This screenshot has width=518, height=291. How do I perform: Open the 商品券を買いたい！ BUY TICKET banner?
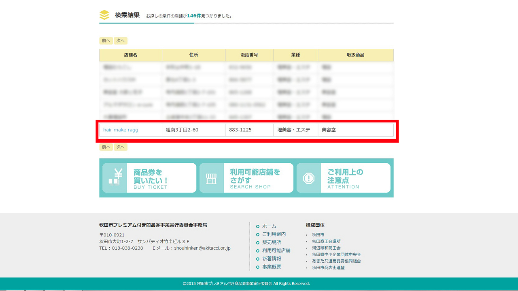click(149, 178)
